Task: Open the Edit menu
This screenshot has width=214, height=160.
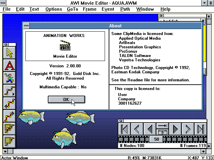Action: tap(20, 9)
